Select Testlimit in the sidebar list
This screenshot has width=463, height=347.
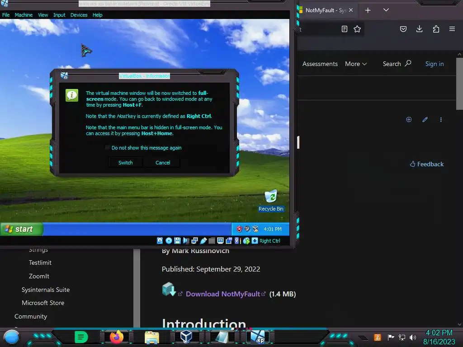point(40,263)
